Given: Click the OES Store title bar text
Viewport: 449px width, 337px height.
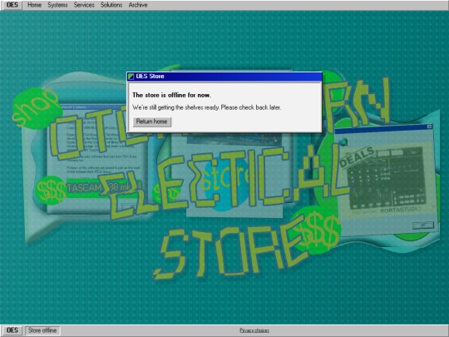Looking at the screenshot, I should coord(150,77).
